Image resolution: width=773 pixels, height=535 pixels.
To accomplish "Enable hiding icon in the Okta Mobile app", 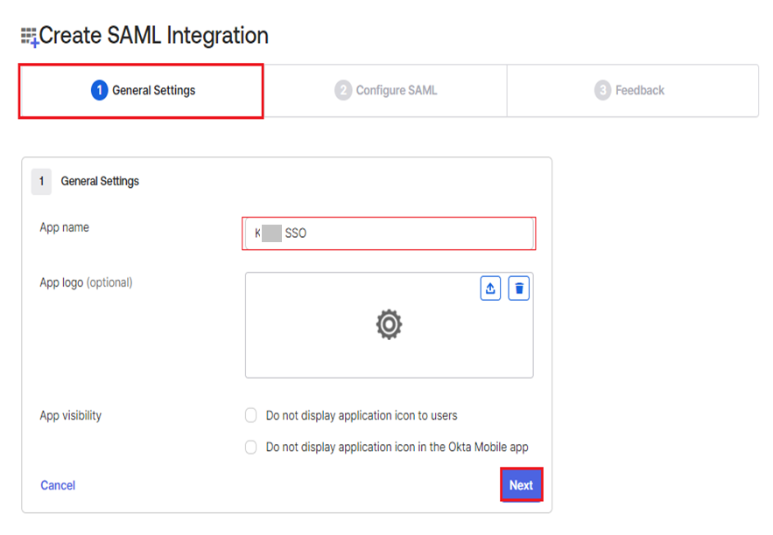I will point(250,447).
